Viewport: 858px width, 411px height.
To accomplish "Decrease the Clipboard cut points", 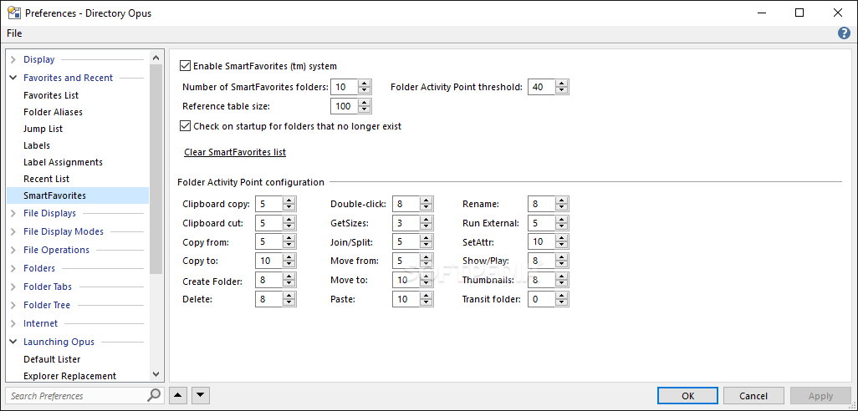I will 289,226.
